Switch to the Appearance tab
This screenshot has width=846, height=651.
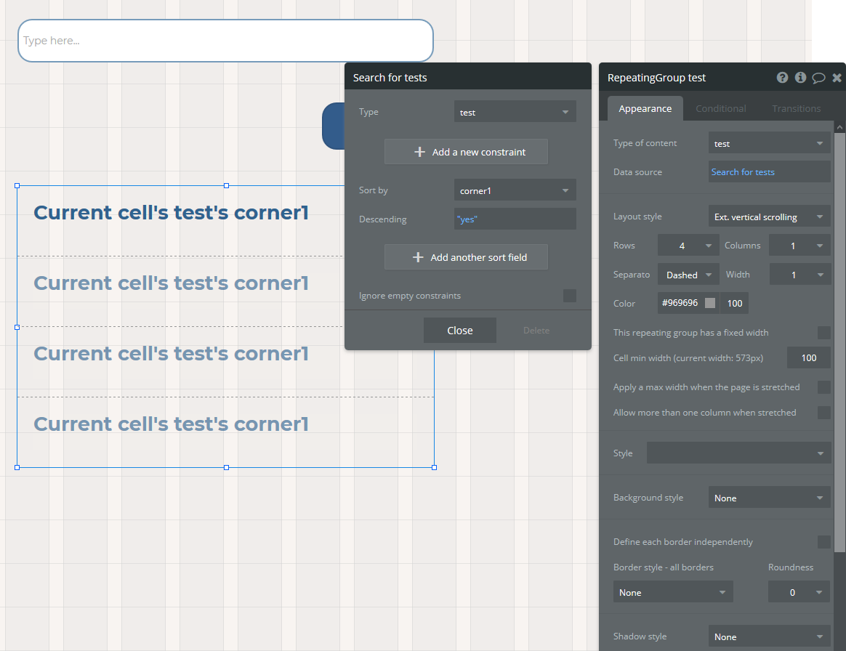(645, 108)
